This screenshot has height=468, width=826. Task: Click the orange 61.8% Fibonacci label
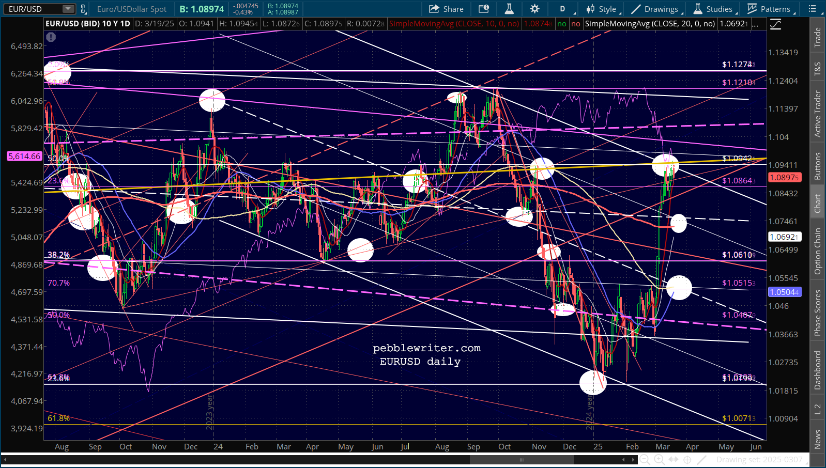click(58, 418)
